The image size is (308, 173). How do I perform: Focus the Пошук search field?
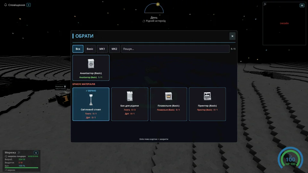pos(175,49)
